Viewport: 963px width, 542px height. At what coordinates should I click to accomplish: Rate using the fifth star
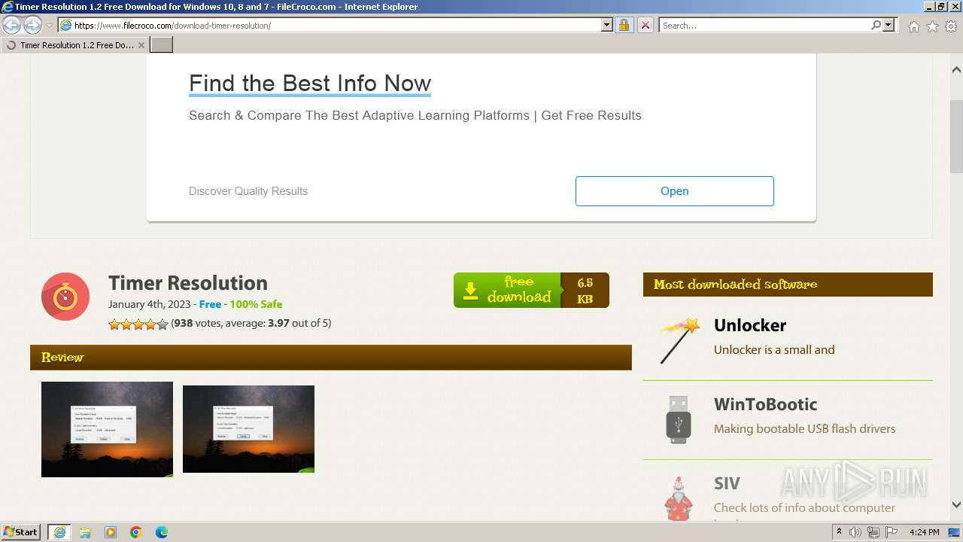point(163,324)
